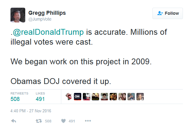Viewport: 194px width, 132px height.
Task: Open the more options ellipsis menu
Action: tap(88, 121)
